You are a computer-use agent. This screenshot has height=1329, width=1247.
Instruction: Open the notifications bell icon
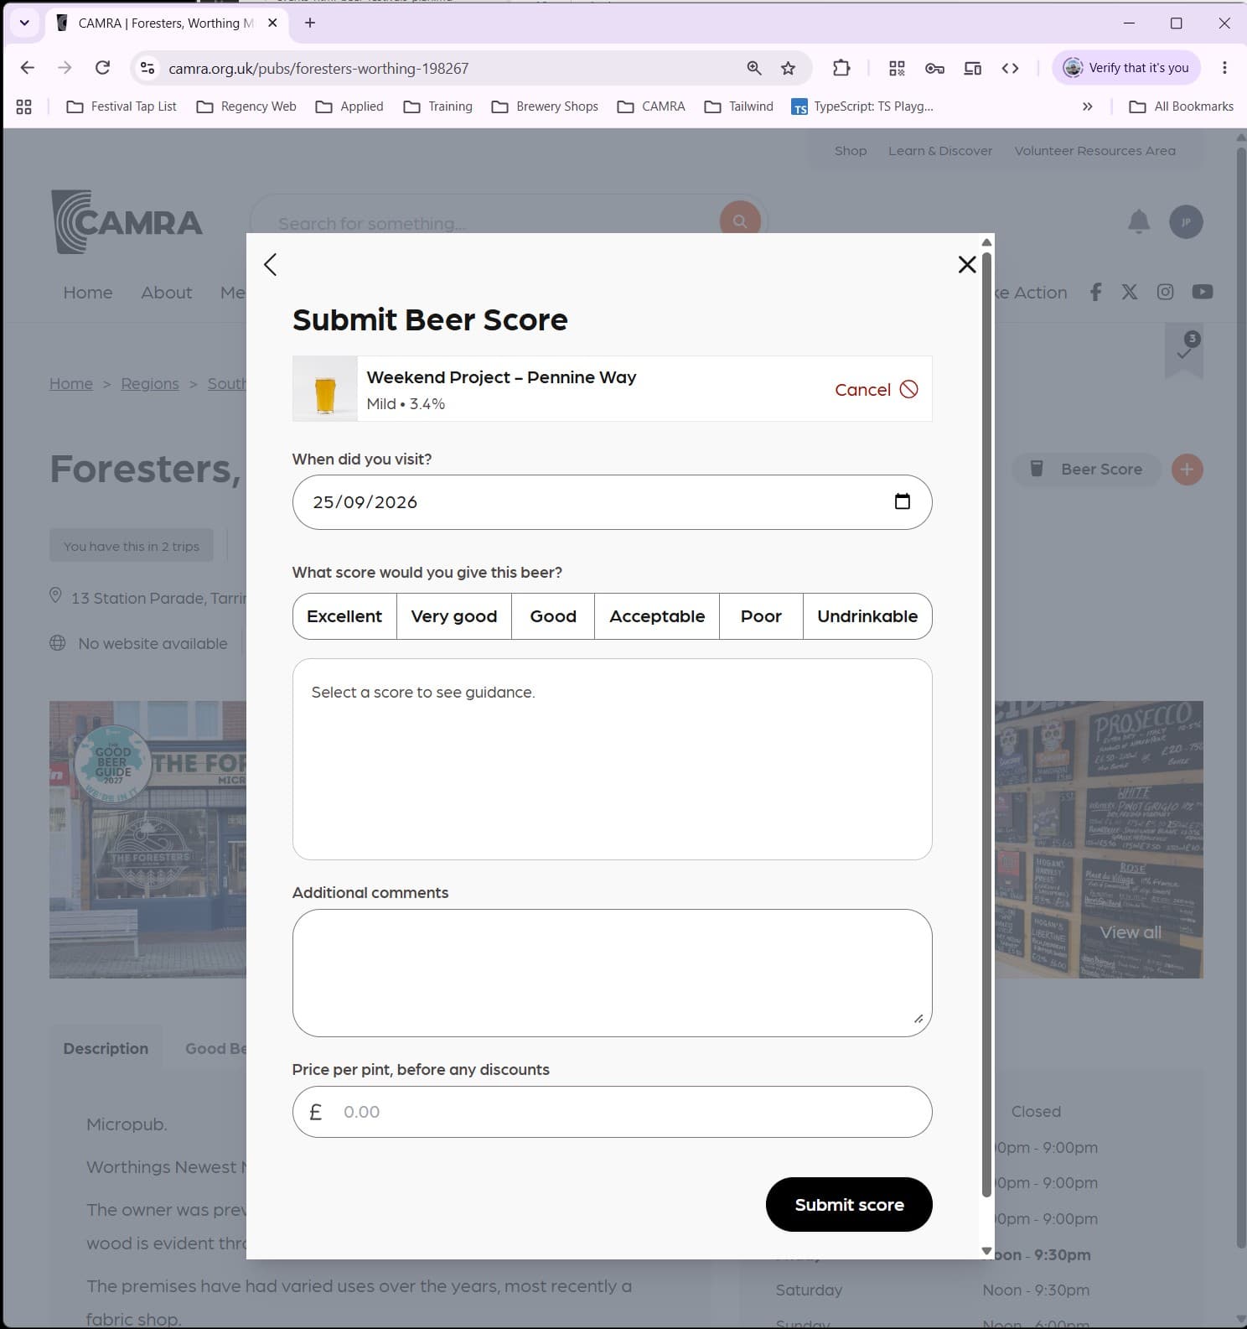tap(1138, 221)
